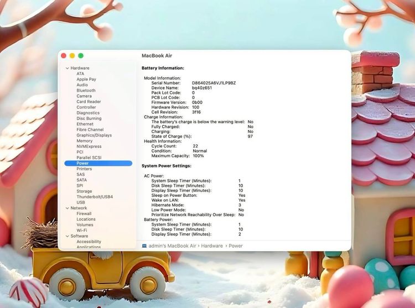415x308 pixels.
Task: Select Audio in the sidebar
Action: 82,85
